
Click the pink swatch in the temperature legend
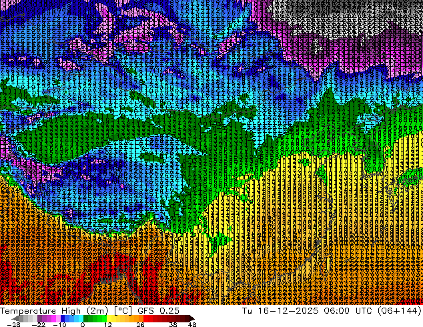pos(58,318)
